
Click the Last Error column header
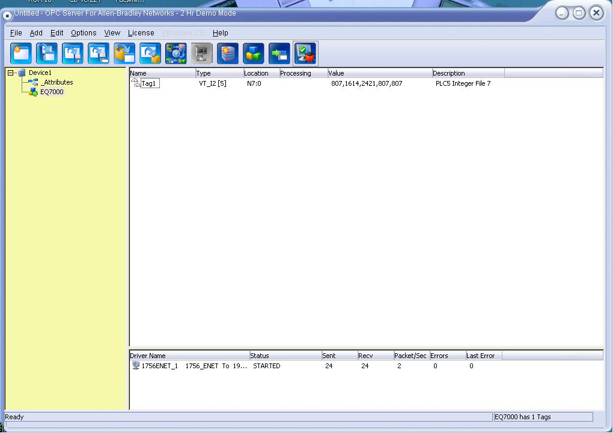[x=484, y=356]
